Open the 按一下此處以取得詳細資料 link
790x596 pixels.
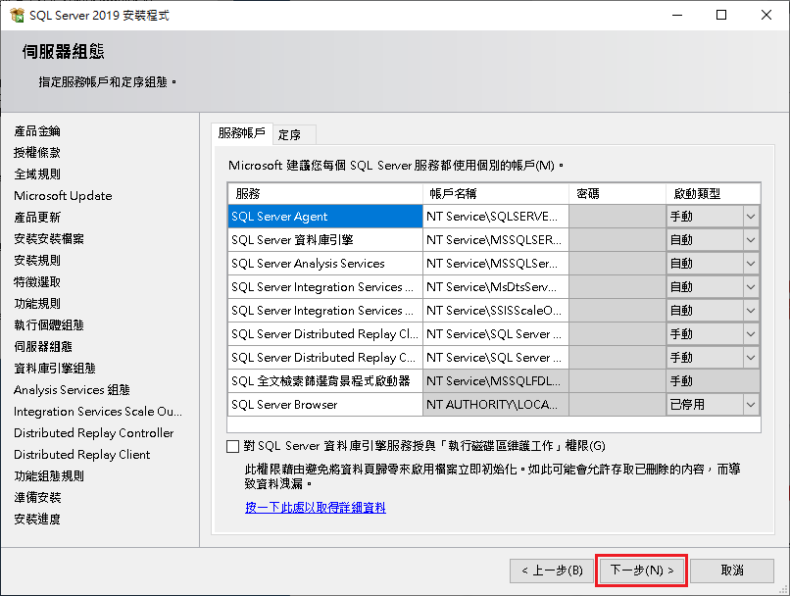pos(316,508)
